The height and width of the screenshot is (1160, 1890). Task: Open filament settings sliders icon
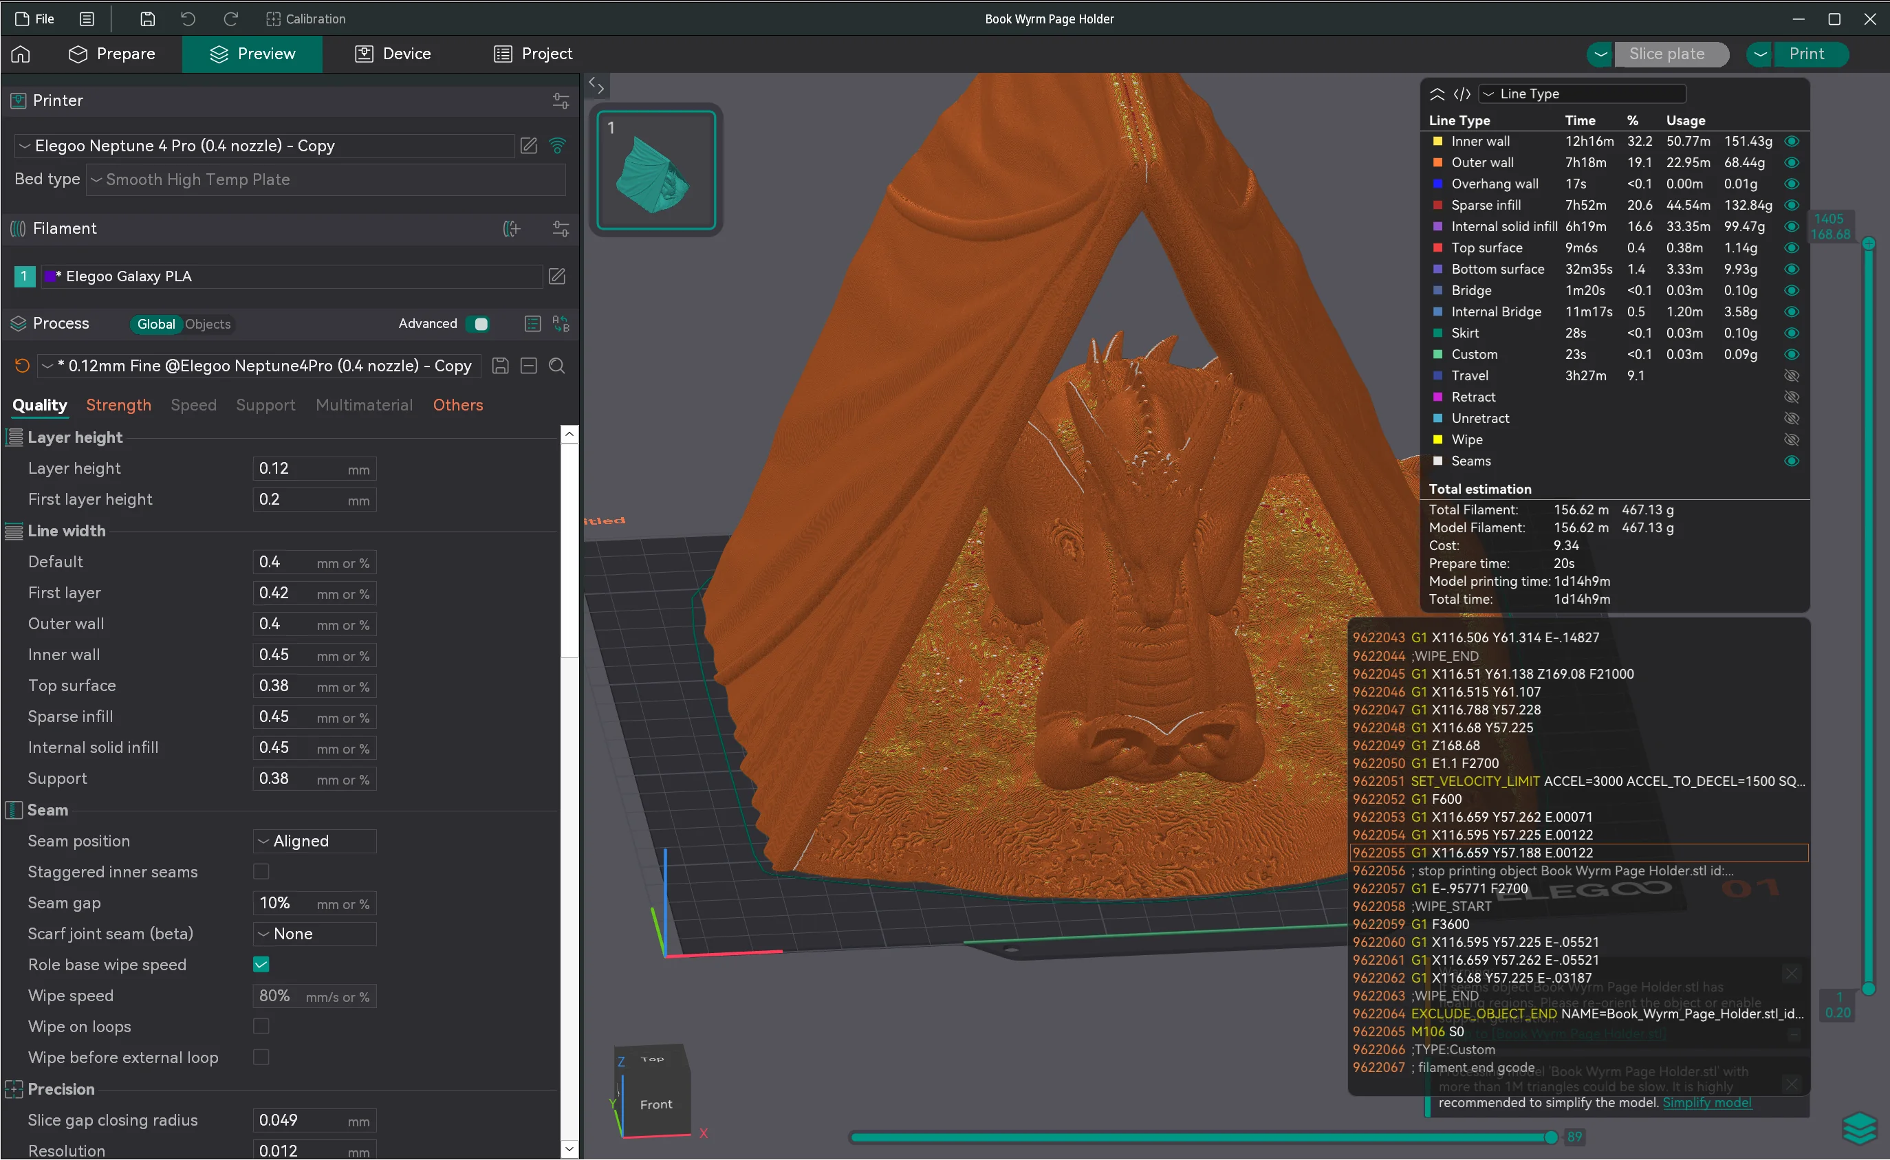561,228
